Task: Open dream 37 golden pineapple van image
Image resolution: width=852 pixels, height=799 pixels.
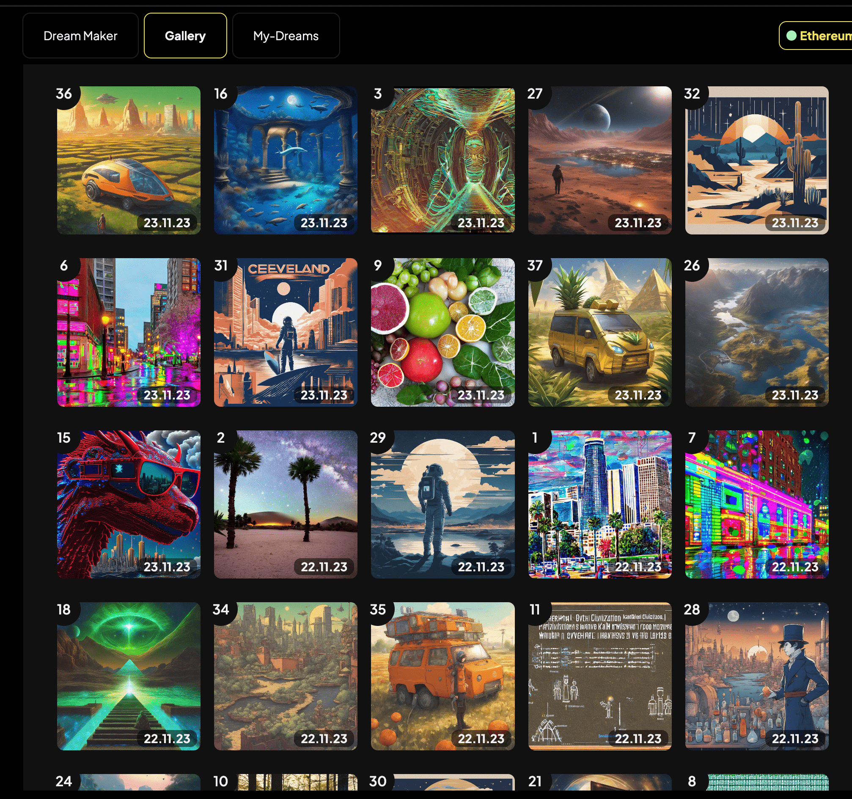Action: (x=599, y=332)
